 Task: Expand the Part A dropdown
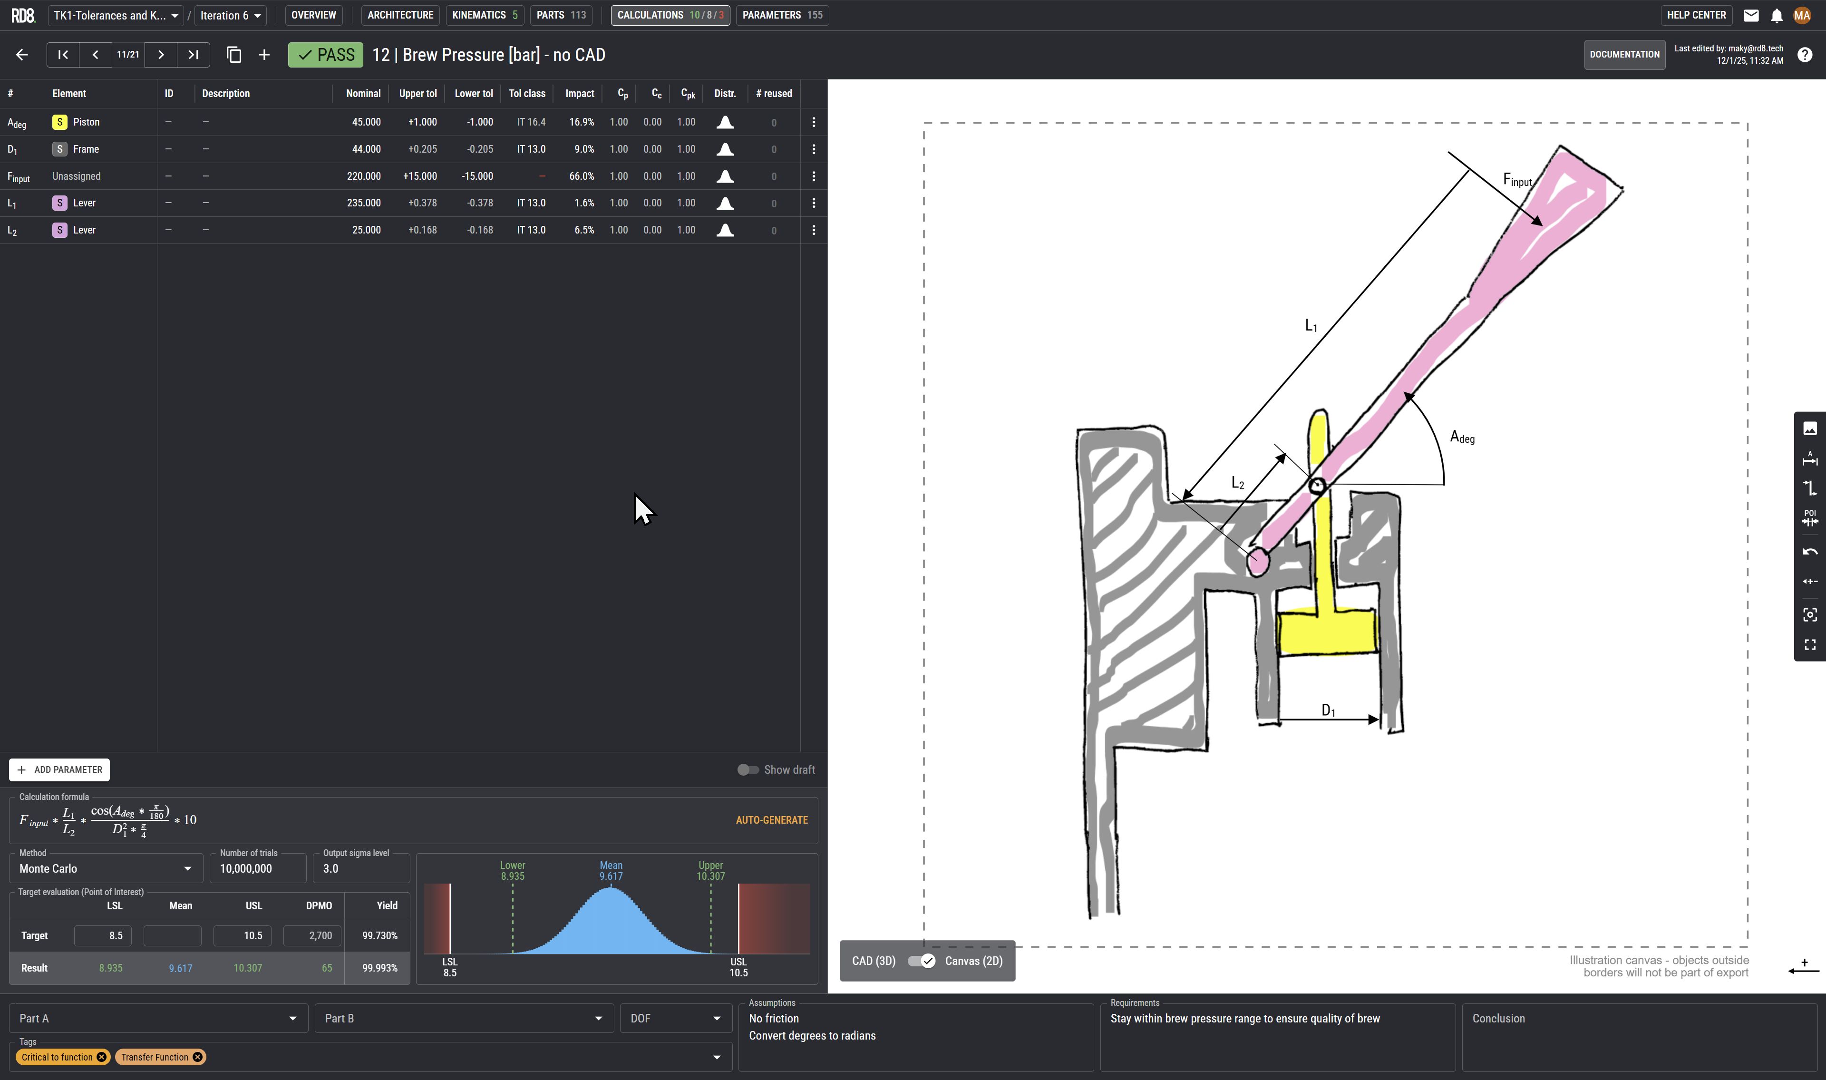click(158, 1018)
